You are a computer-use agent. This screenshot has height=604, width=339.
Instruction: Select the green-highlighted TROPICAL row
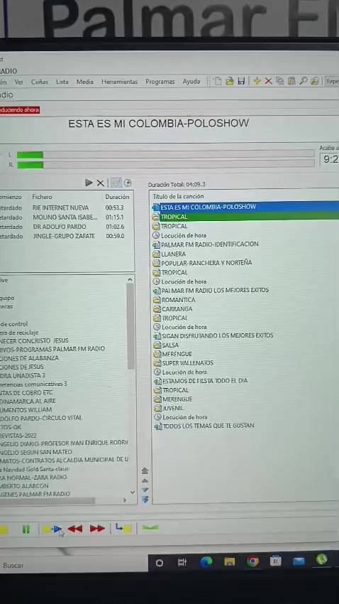pos(245,217)
